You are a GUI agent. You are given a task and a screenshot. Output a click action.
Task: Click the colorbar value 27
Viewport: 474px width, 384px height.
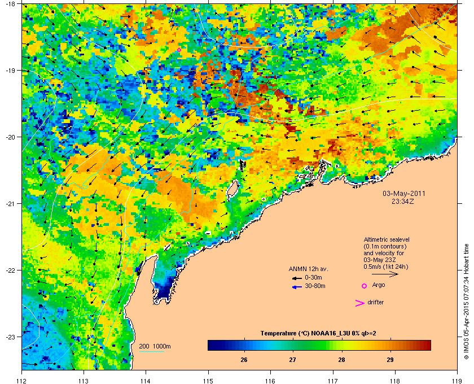point(292,360)
